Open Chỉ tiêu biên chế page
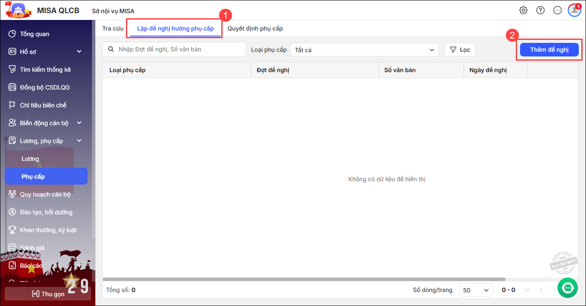586x306 pixels. pyautogui.click(x=43, y=105)
